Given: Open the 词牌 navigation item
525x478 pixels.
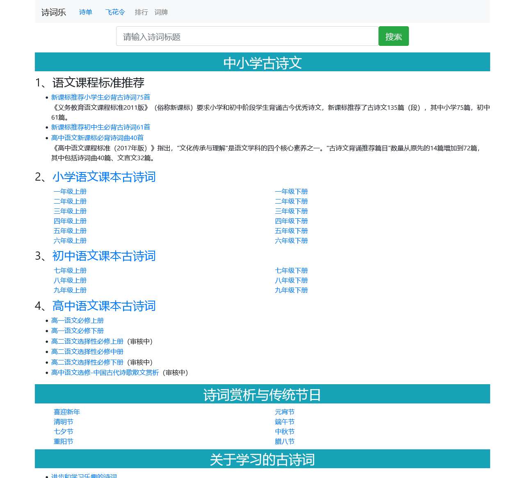Looking at the screenshot, I should coord(162,12).
